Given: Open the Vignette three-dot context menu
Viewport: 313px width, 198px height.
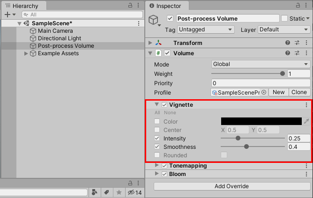Looking at the screenshot, I should [306, 105].
